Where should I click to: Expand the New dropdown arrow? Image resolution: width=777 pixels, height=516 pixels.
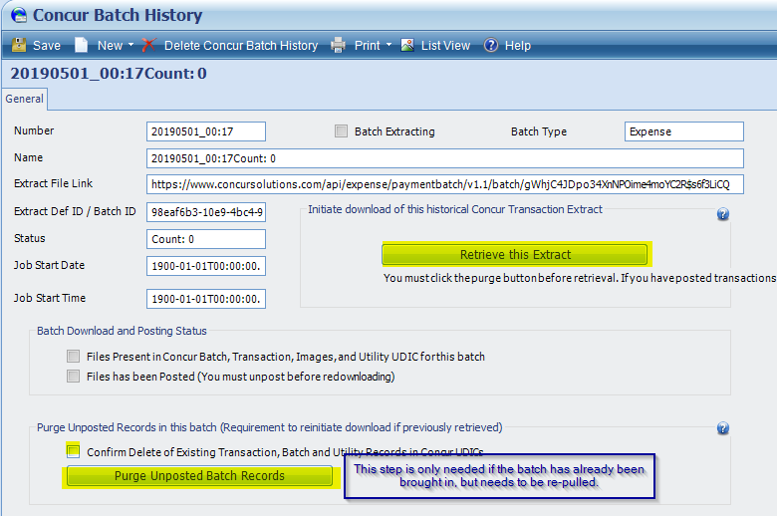130,45
